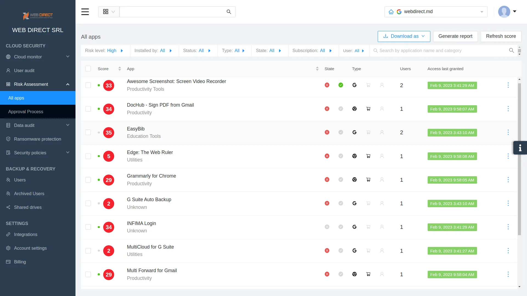Expand Cloud monitor menu
This screenshot has height=296, width=527.
click(x=38, y=57)
